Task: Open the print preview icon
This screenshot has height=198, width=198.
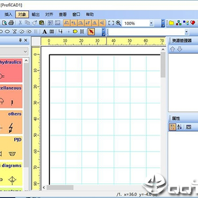Action: (x=4, y=23)
